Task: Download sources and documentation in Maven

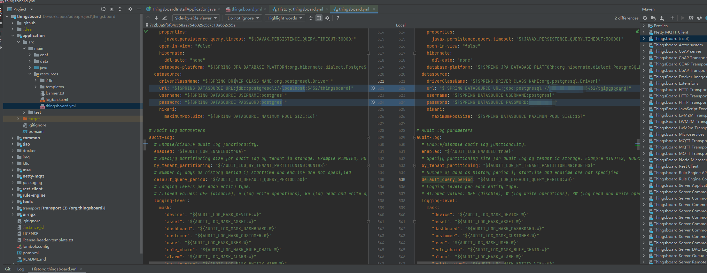Action: [x=662, y=18]
